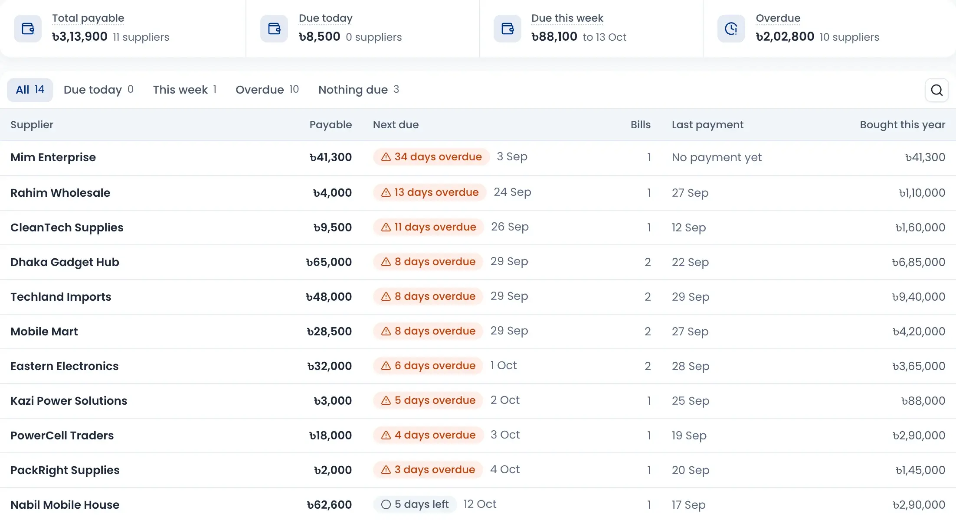Sort by the Bills column header

coord(641,125)
